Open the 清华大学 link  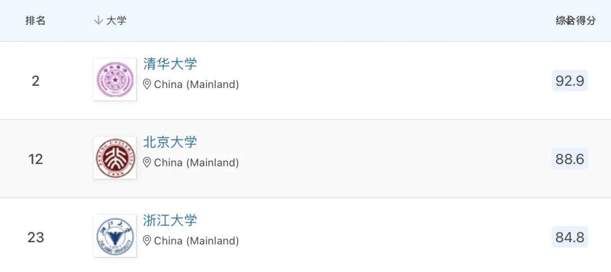[x=170, y=64]
